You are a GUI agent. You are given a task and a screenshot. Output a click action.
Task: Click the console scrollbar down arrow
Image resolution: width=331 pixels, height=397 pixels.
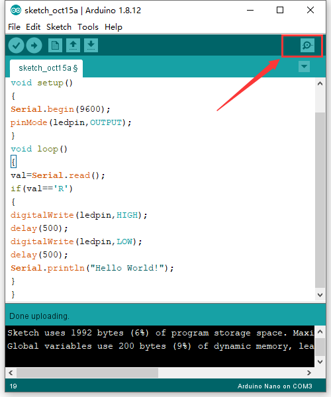320,362
